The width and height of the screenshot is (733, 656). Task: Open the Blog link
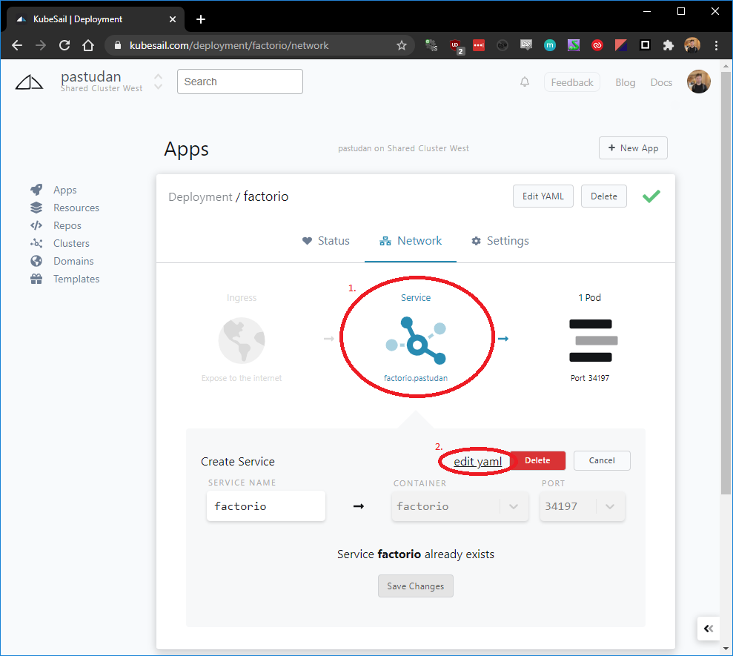click(x=626, y=82)
